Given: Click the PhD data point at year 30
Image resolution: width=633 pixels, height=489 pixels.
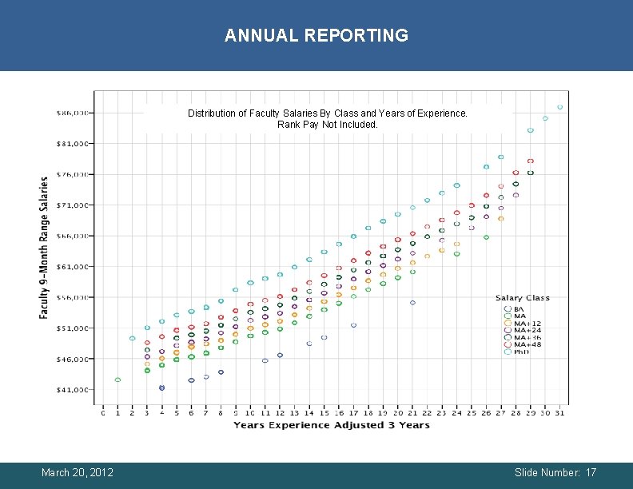Looking at the screenshot, I should click(545, 118).
